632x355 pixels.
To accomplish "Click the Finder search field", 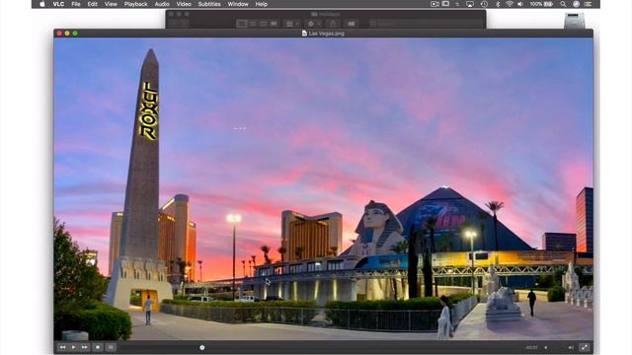I will (x=426, y=24).
